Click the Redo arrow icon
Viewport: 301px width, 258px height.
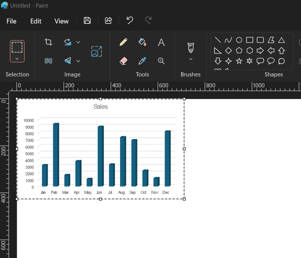tap(148, 20)
